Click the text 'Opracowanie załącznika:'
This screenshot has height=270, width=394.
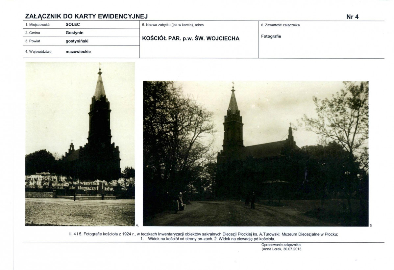(281, 245)
